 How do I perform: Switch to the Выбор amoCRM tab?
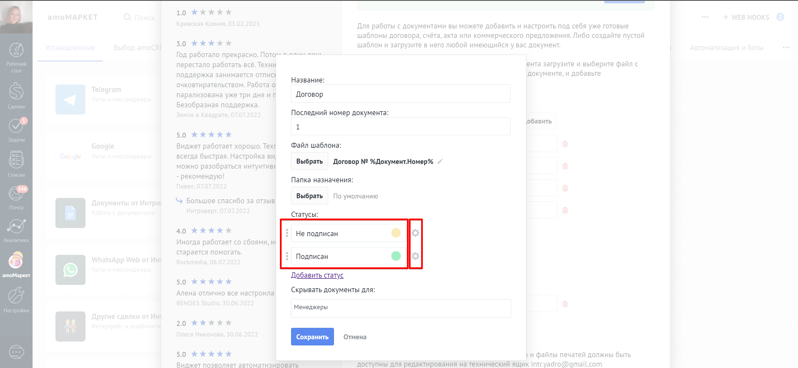point(138,48)
